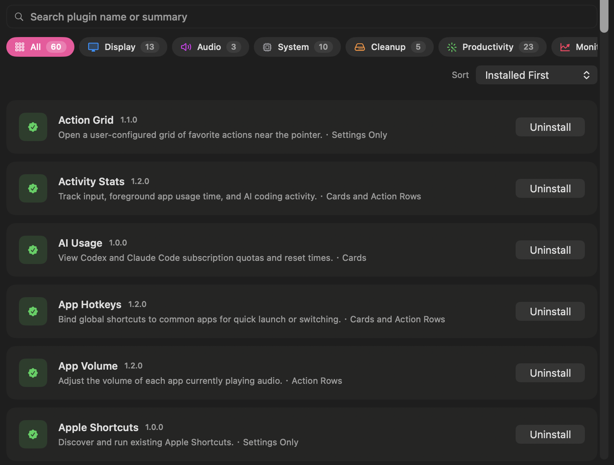Click the chart icon on the Monitor tab

pos(565,47)
